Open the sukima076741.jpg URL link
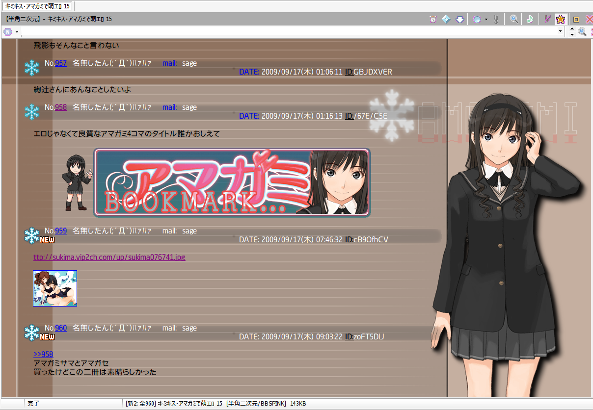 (x=109, y=257)
